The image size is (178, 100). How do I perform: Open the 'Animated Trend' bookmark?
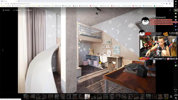pyautogui.click(x=148, y=6)
